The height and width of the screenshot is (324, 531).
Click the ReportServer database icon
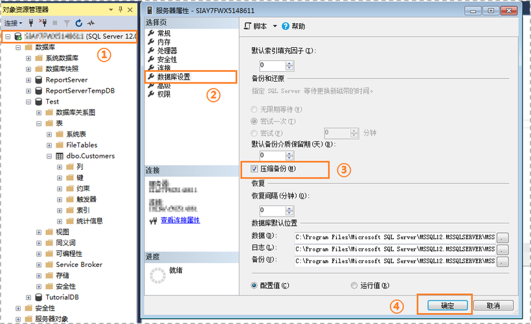(39, 80)
